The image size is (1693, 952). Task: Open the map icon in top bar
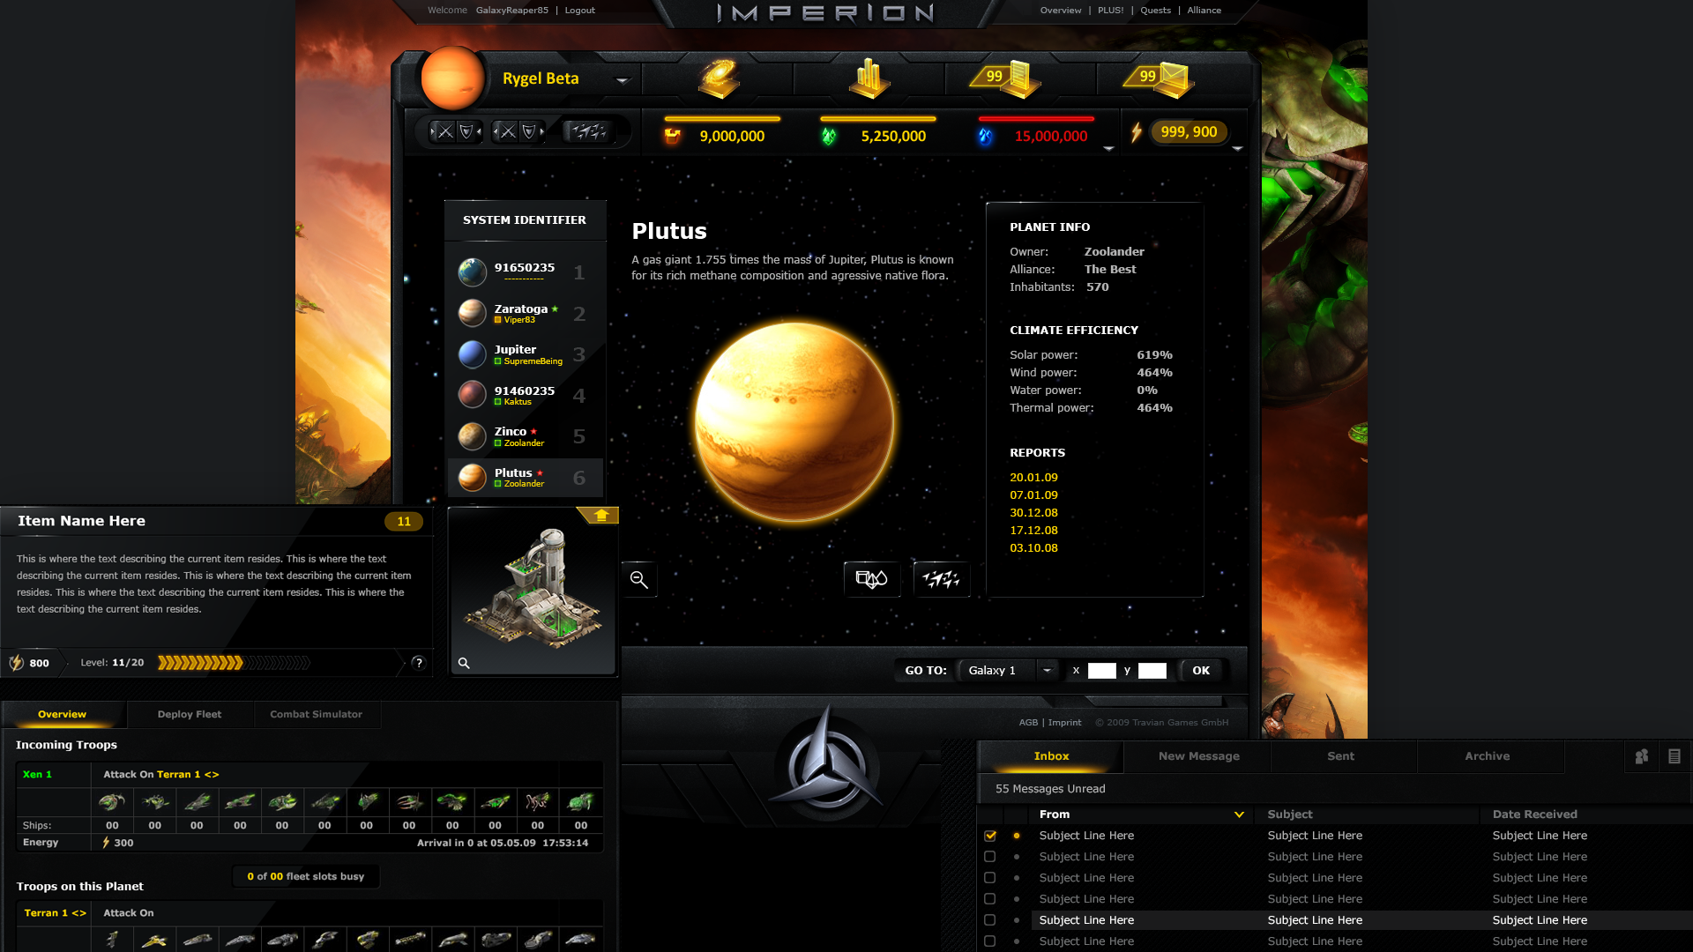[x=719, y=78]
